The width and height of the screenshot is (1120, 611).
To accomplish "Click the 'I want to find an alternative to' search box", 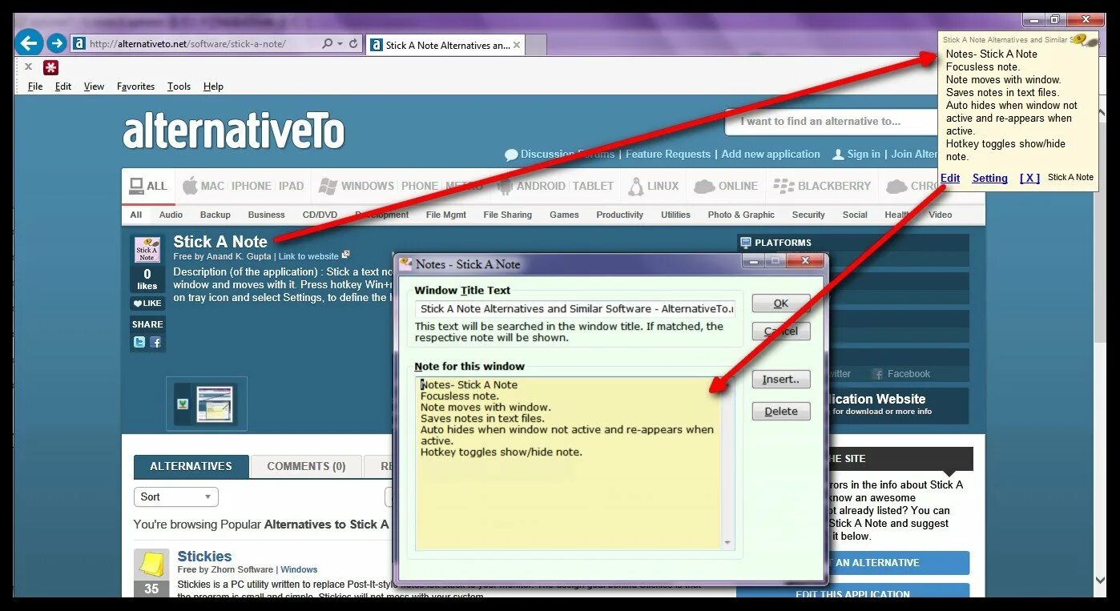I will click(830, 122).
